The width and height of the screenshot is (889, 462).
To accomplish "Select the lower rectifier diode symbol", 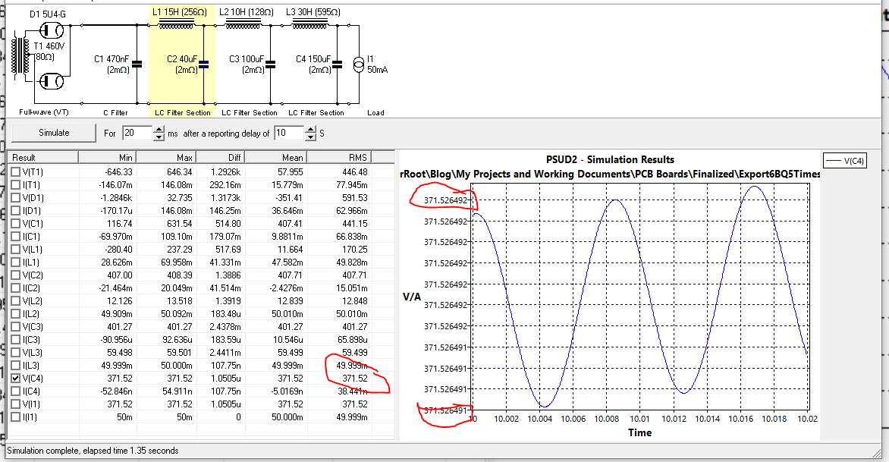I will (52, 82).
